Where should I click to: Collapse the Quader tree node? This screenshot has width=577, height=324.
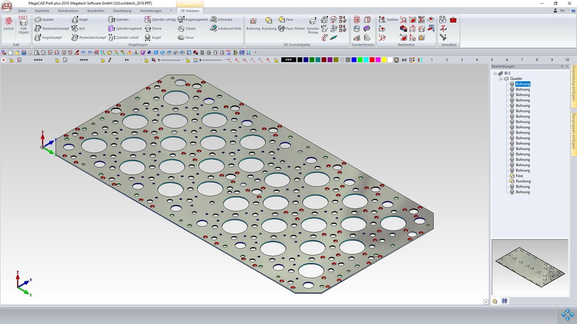(501, 79)
